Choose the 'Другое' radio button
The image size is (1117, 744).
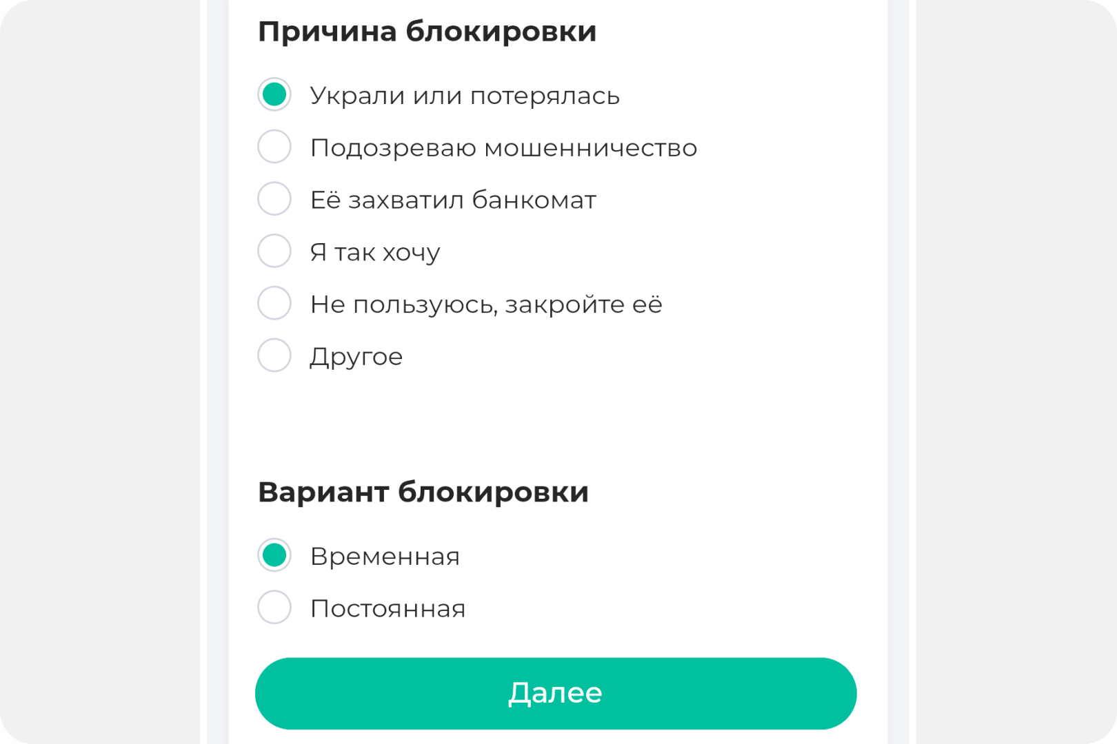(x=274, y=355)
